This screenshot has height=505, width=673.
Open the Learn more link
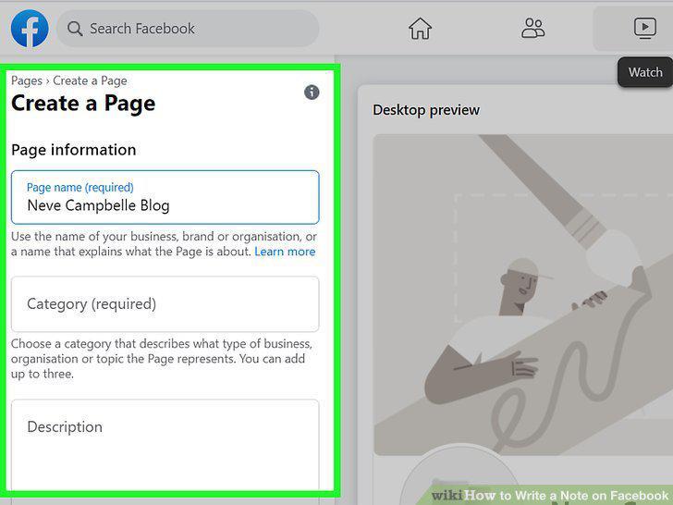pyautogui.click(x=285, y=252)
